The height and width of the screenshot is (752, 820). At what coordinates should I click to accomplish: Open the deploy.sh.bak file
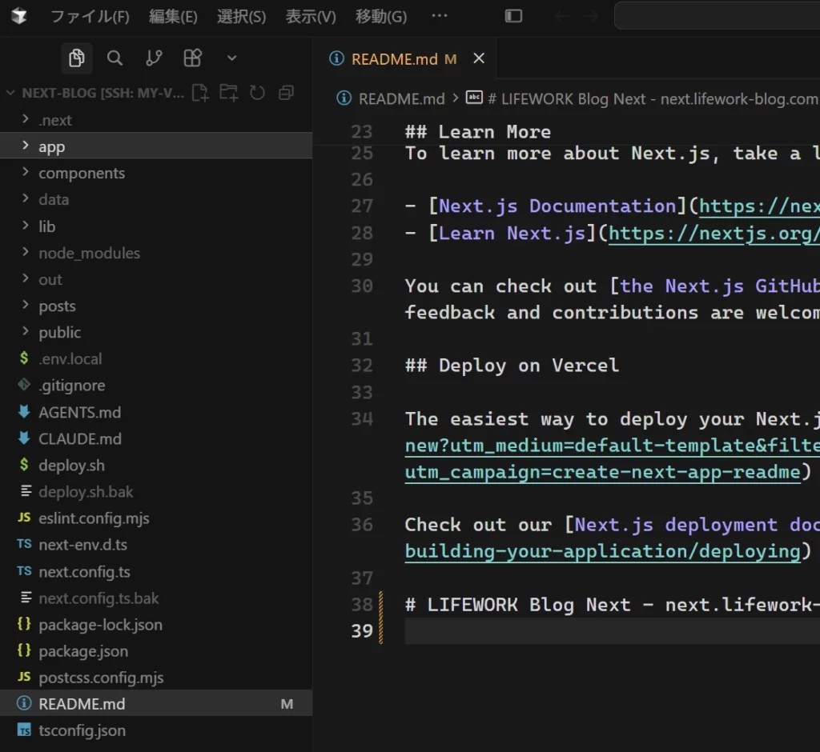tap(156, 492)
